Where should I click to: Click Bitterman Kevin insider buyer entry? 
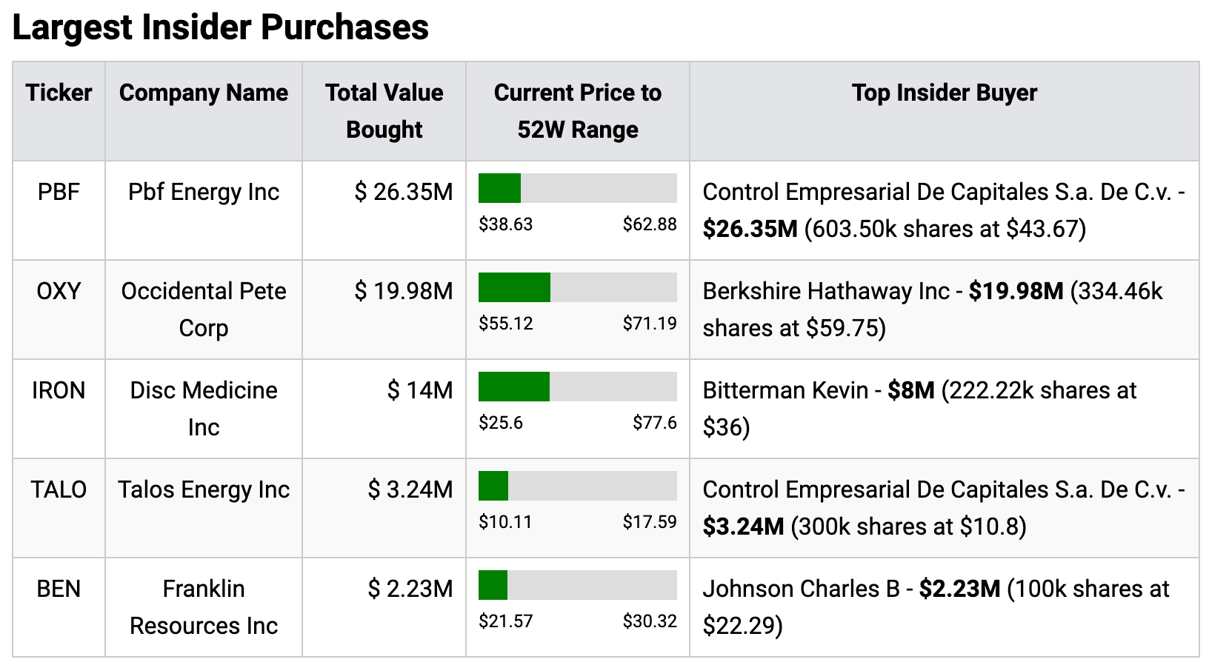785,390
